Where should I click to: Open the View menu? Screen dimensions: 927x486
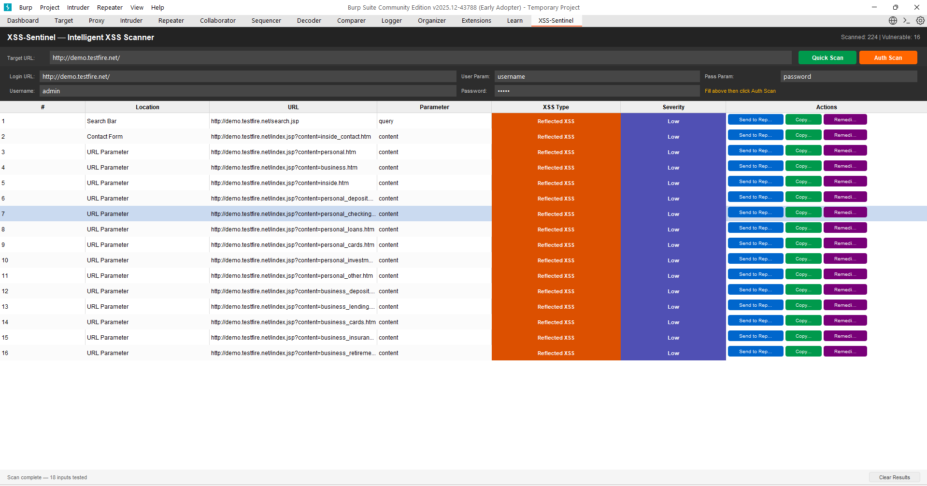click(x=137, y=7)
